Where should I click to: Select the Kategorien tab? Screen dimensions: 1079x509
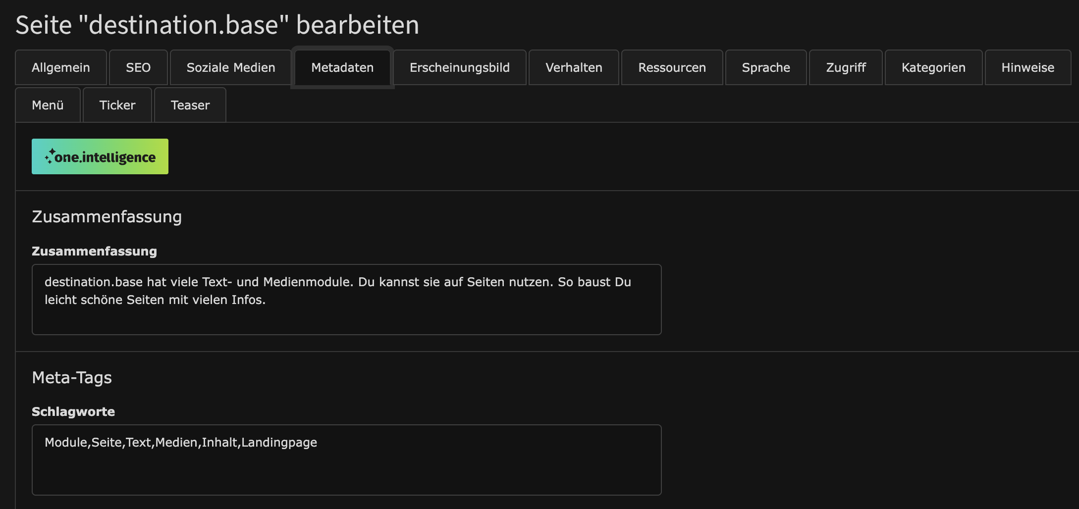pyautogui.click(x=933, y=67)
